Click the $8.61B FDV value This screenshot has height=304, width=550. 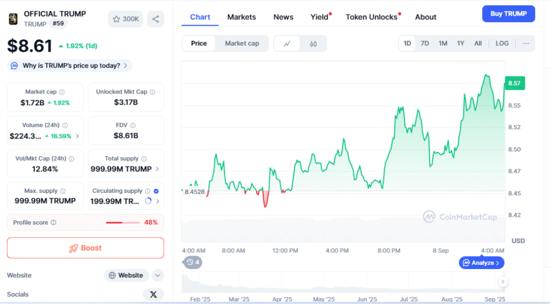pyautogui.click(x=126, y=136)
